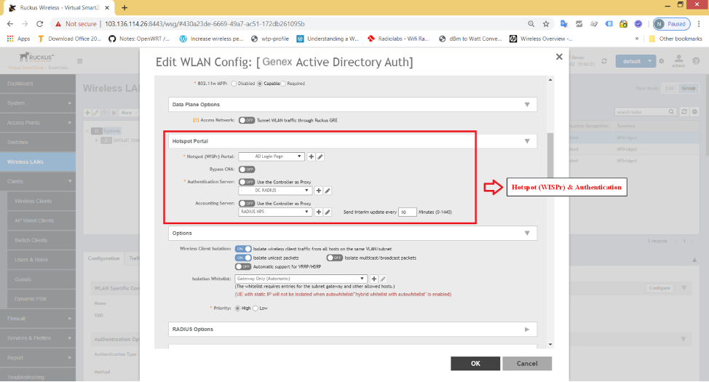Image resolution: width=709 pixels, height=382 pixels.
Task: Add new Isolation Whitelist plus icon
Action: click(374, 279)
